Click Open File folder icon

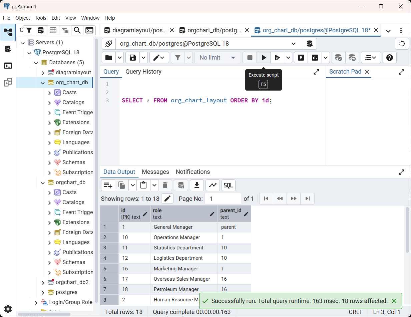pos(109,58)
